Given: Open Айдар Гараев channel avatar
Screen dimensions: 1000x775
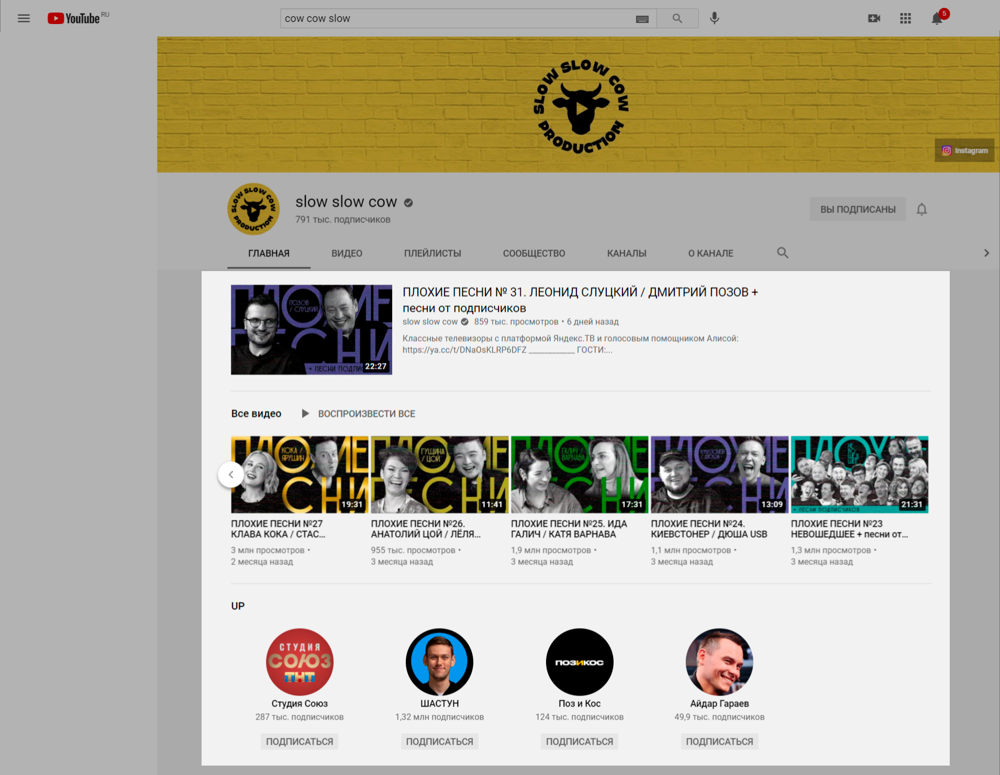Looking at the screenshot, I should pyautogui.click(x=719, y=662).
